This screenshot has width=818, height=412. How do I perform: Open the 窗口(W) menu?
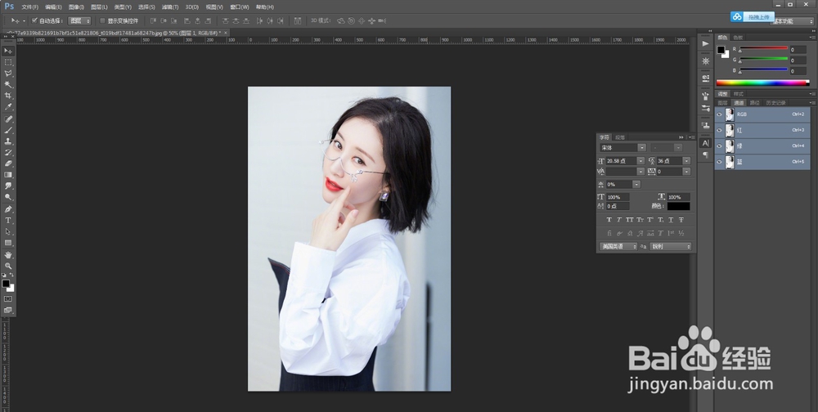coord(239,7)
